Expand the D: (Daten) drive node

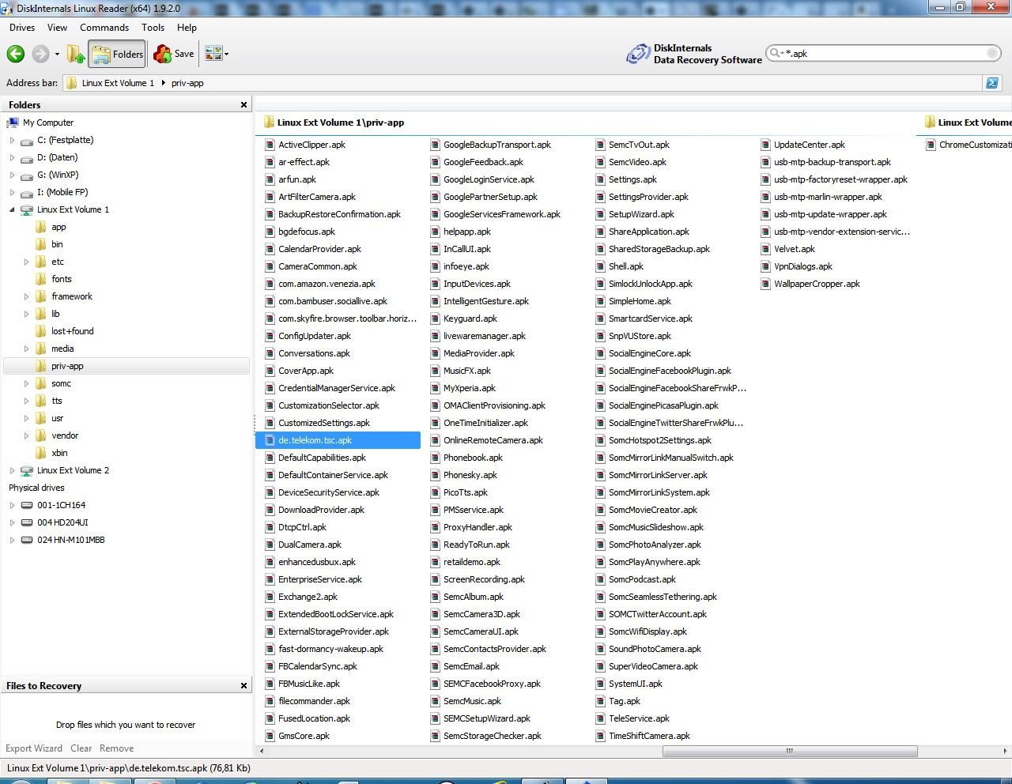tap(12, 157)
